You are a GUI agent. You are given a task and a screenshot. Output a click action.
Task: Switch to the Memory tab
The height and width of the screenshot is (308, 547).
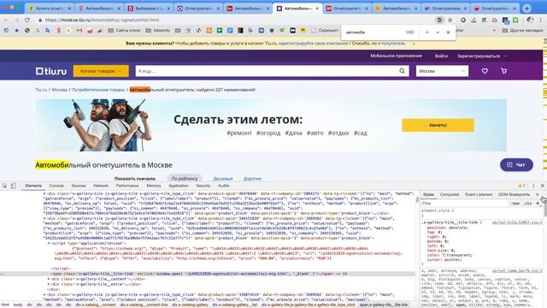pos(154,186)
